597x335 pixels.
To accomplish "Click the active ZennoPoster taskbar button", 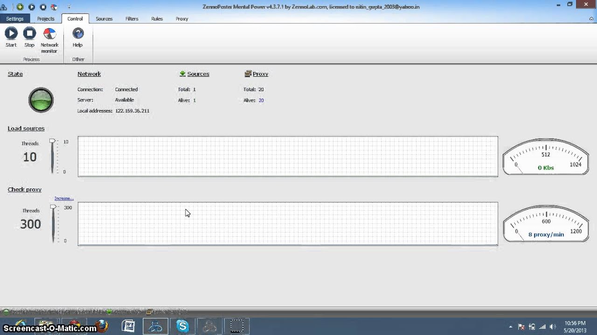I will (155, 326).
